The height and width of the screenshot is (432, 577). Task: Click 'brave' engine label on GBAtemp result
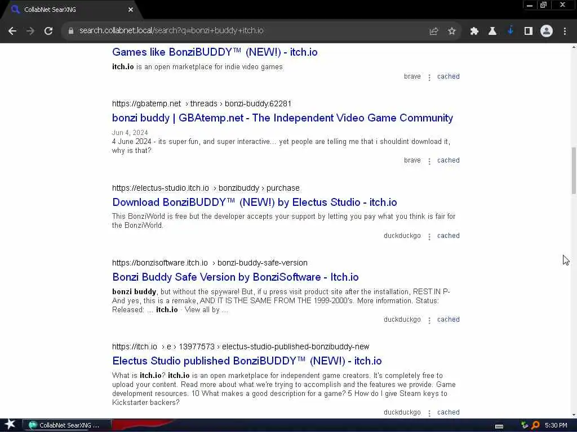click(x=412, y=160)
